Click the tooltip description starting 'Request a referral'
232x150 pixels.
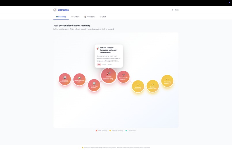[x=109, y=58]
